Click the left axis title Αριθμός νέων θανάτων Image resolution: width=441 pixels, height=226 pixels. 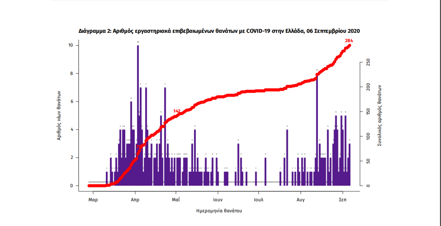[59, 115]
